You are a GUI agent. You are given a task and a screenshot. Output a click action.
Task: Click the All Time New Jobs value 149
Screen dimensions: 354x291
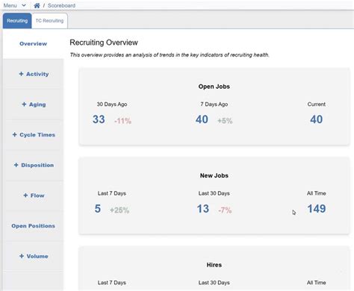pyautogui.click(x=317, y=209)
